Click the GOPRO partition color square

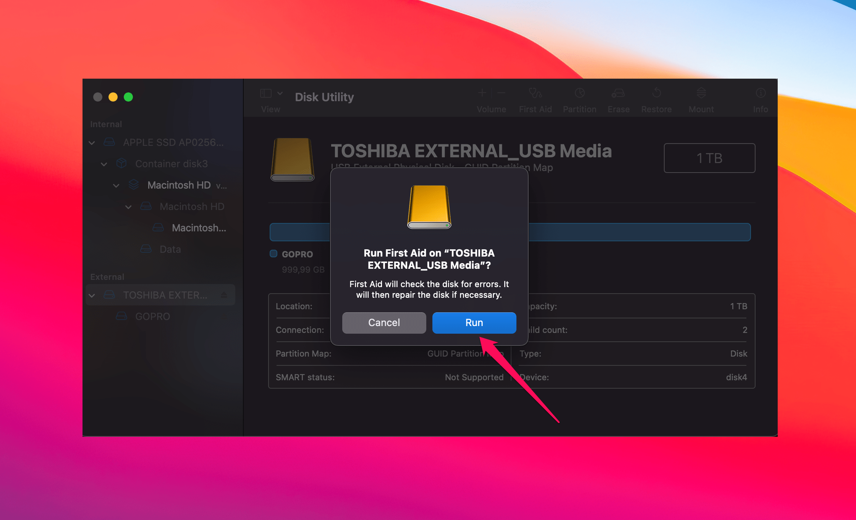[x=273, y=254]
